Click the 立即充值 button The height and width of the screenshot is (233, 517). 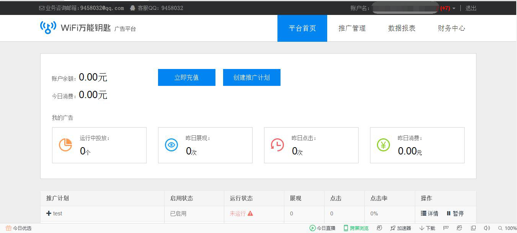coord(186,77)
